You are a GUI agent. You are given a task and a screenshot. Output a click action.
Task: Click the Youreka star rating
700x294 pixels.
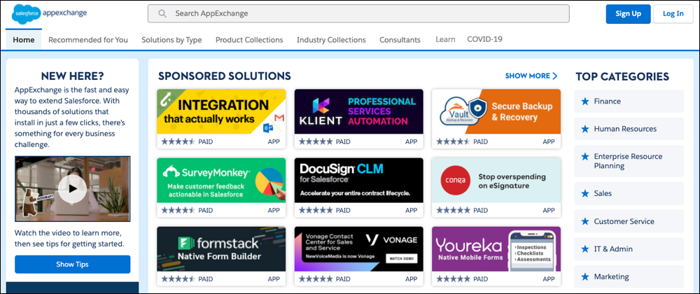[x=453, y=279]
